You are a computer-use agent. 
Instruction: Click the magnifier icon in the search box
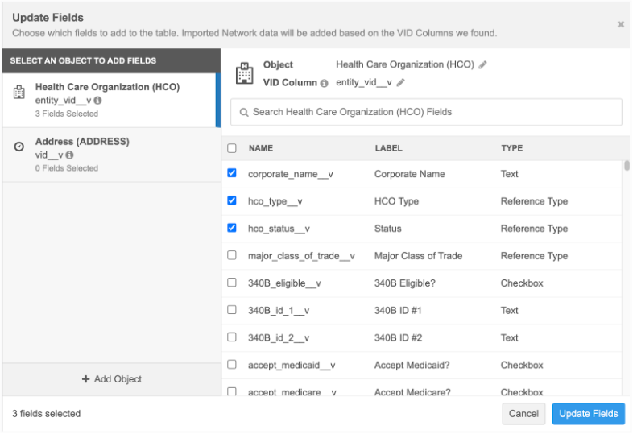point(242,113)
